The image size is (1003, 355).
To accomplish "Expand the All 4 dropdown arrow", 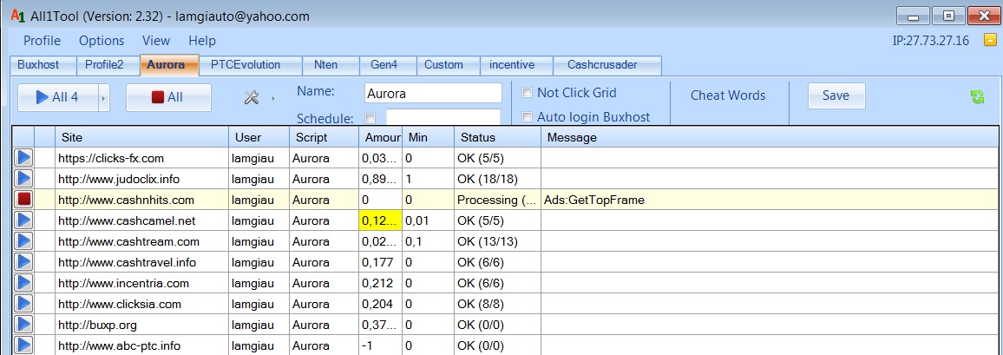I will (103, 98).
